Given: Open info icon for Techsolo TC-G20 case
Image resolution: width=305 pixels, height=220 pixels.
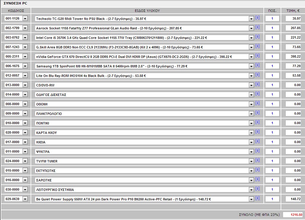Looking at the screenshot, I should 257,18.
